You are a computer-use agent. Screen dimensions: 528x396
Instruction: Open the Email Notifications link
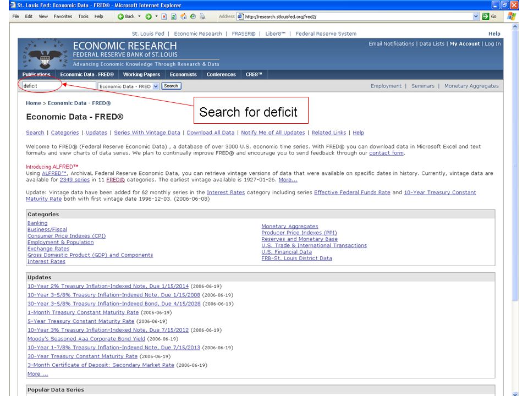click(391, 44)
